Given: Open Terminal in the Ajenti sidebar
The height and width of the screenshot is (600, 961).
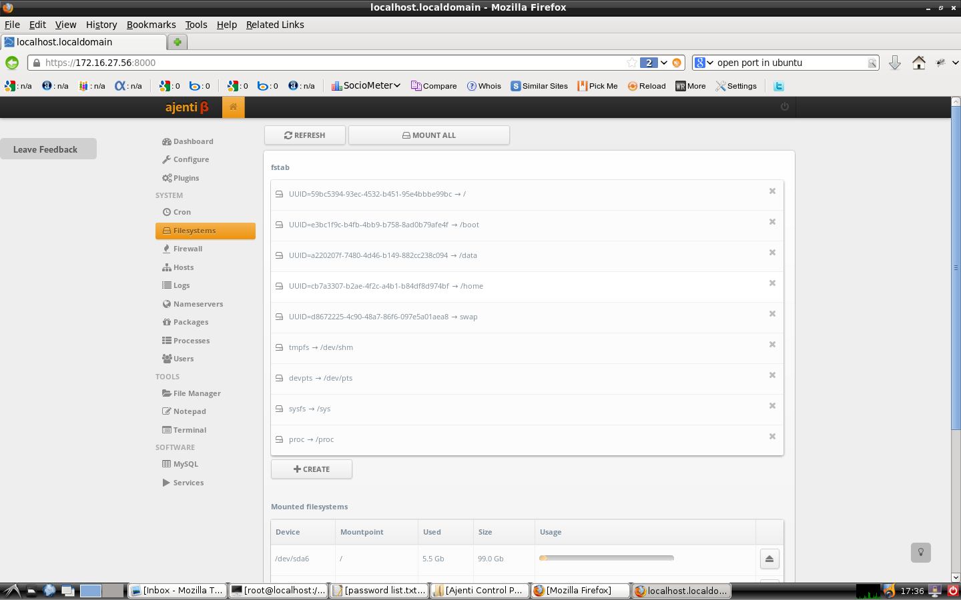Looking at the screenshot, I should tap(190, 430).
